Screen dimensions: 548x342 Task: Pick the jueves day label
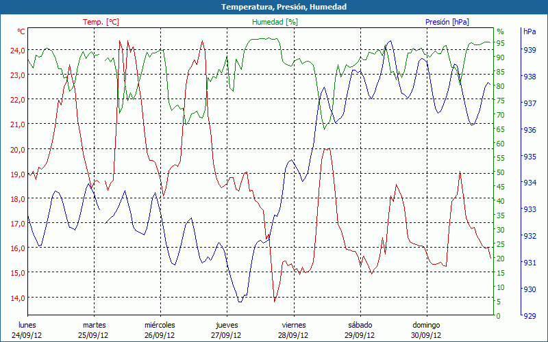(227, 325)
